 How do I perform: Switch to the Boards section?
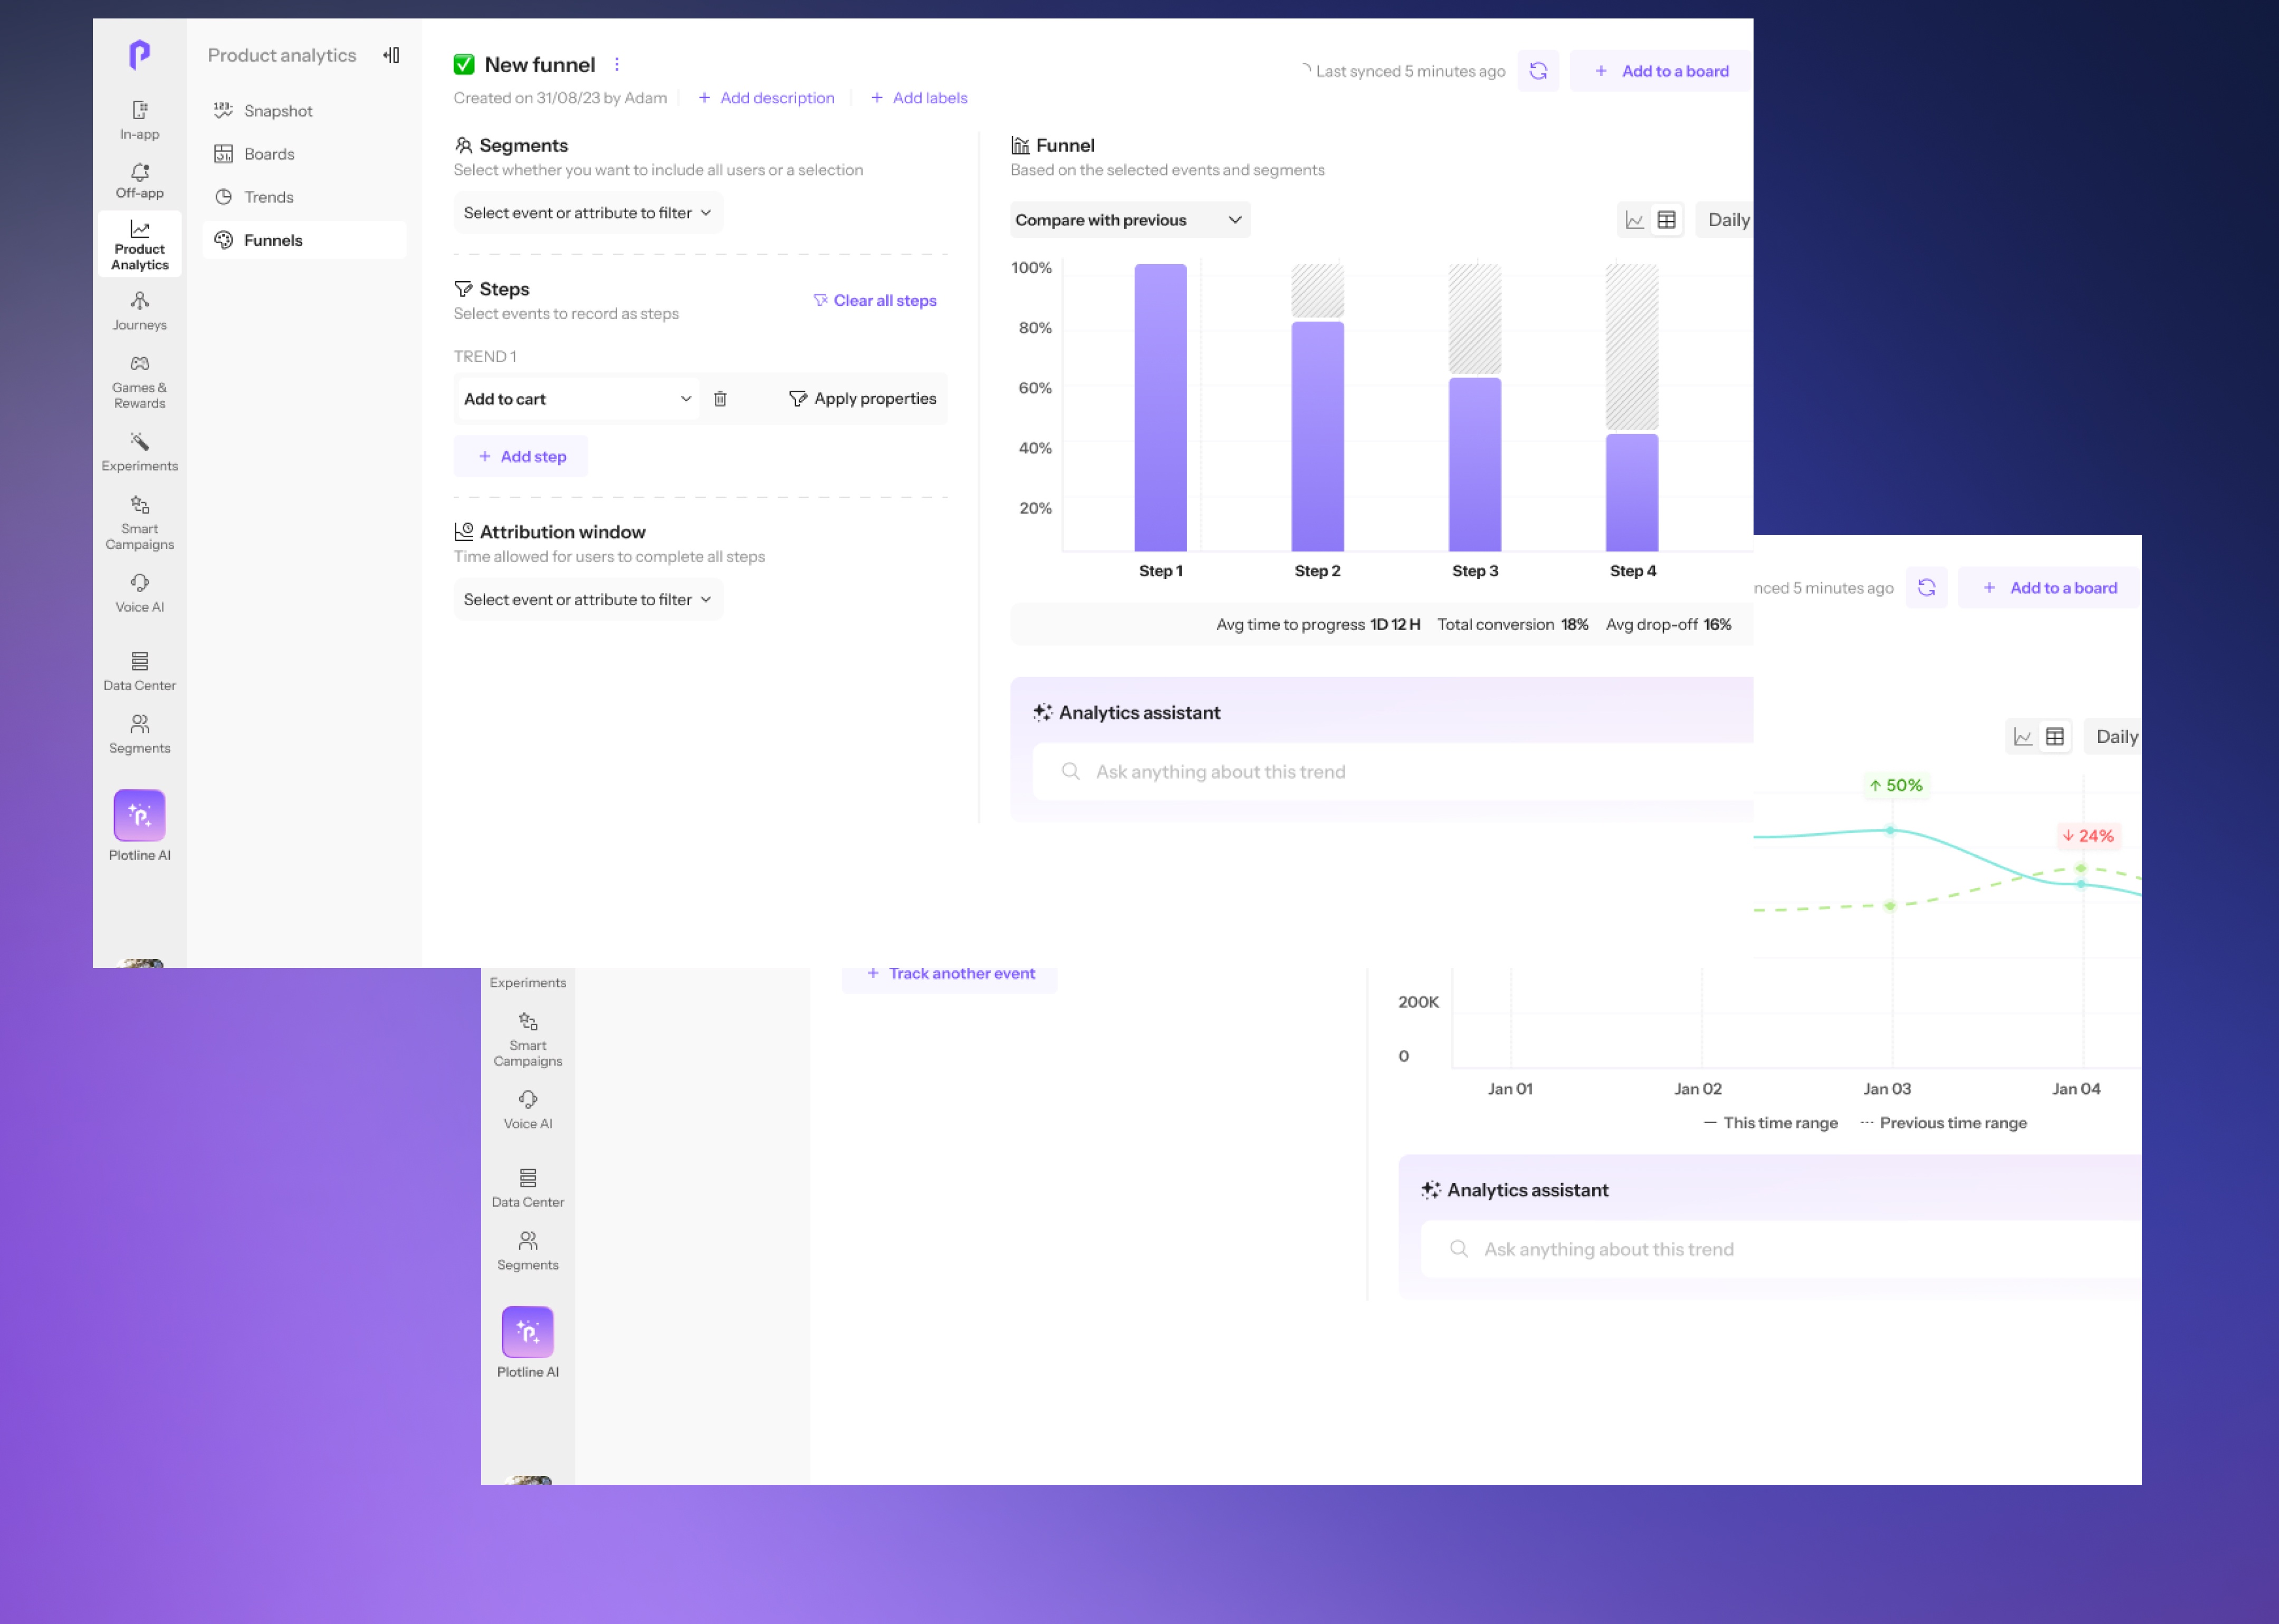click(268, 153)
